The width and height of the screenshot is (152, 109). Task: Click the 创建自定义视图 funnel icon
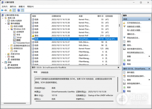click(x=124, y=27)
